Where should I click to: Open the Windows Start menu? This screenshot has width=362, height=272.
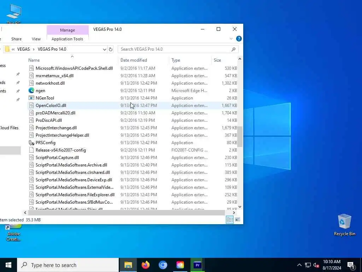(8, 265)
